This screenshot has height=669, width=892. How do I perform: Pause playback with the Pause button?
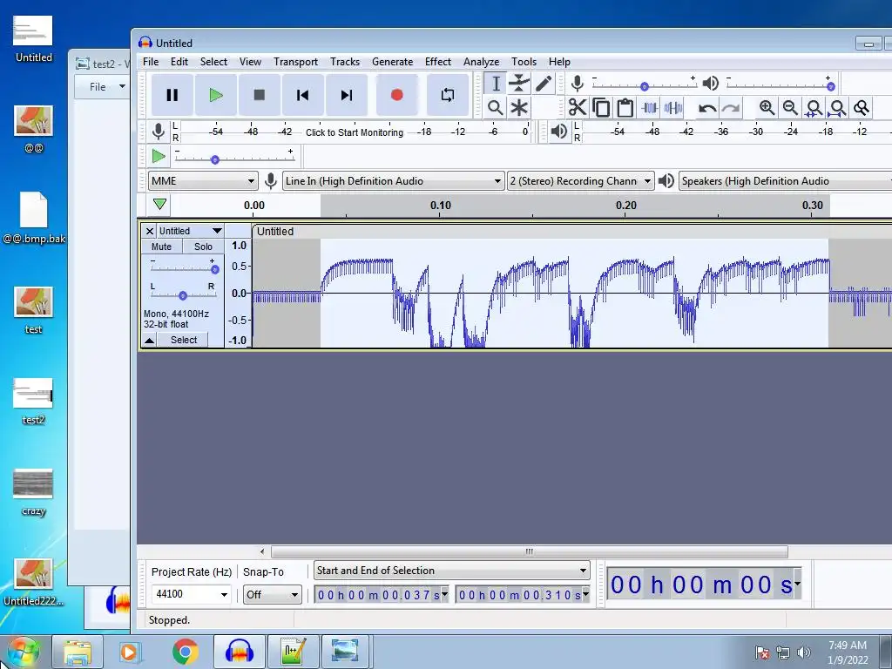pyautogui.click(x=172, y=95)
